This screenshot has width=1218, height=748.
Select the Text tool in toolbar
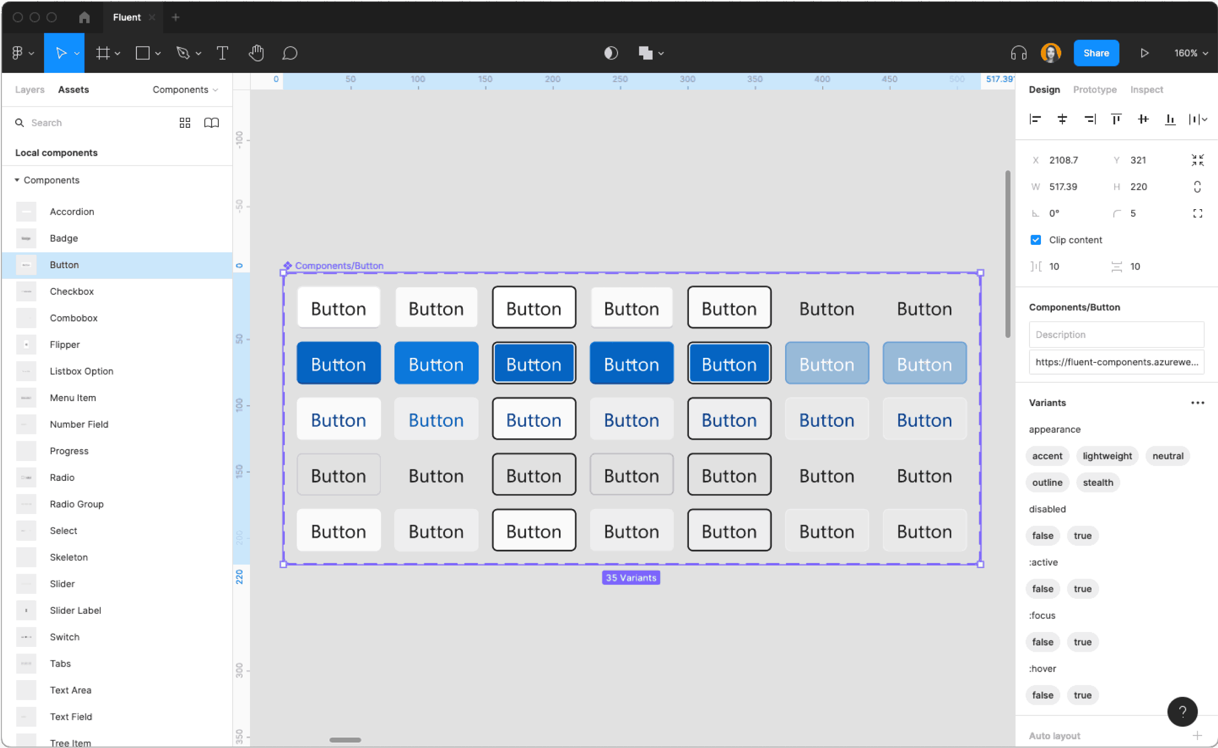(x=223, y=53)
